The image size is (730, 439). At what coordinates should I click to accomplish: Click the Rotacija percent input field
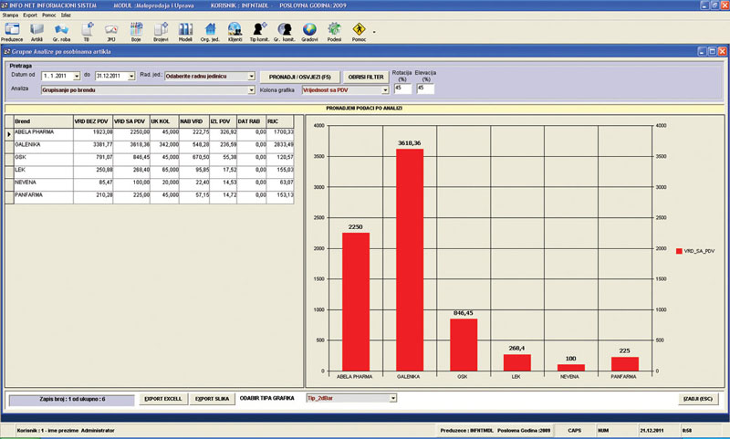click(402, 89)
